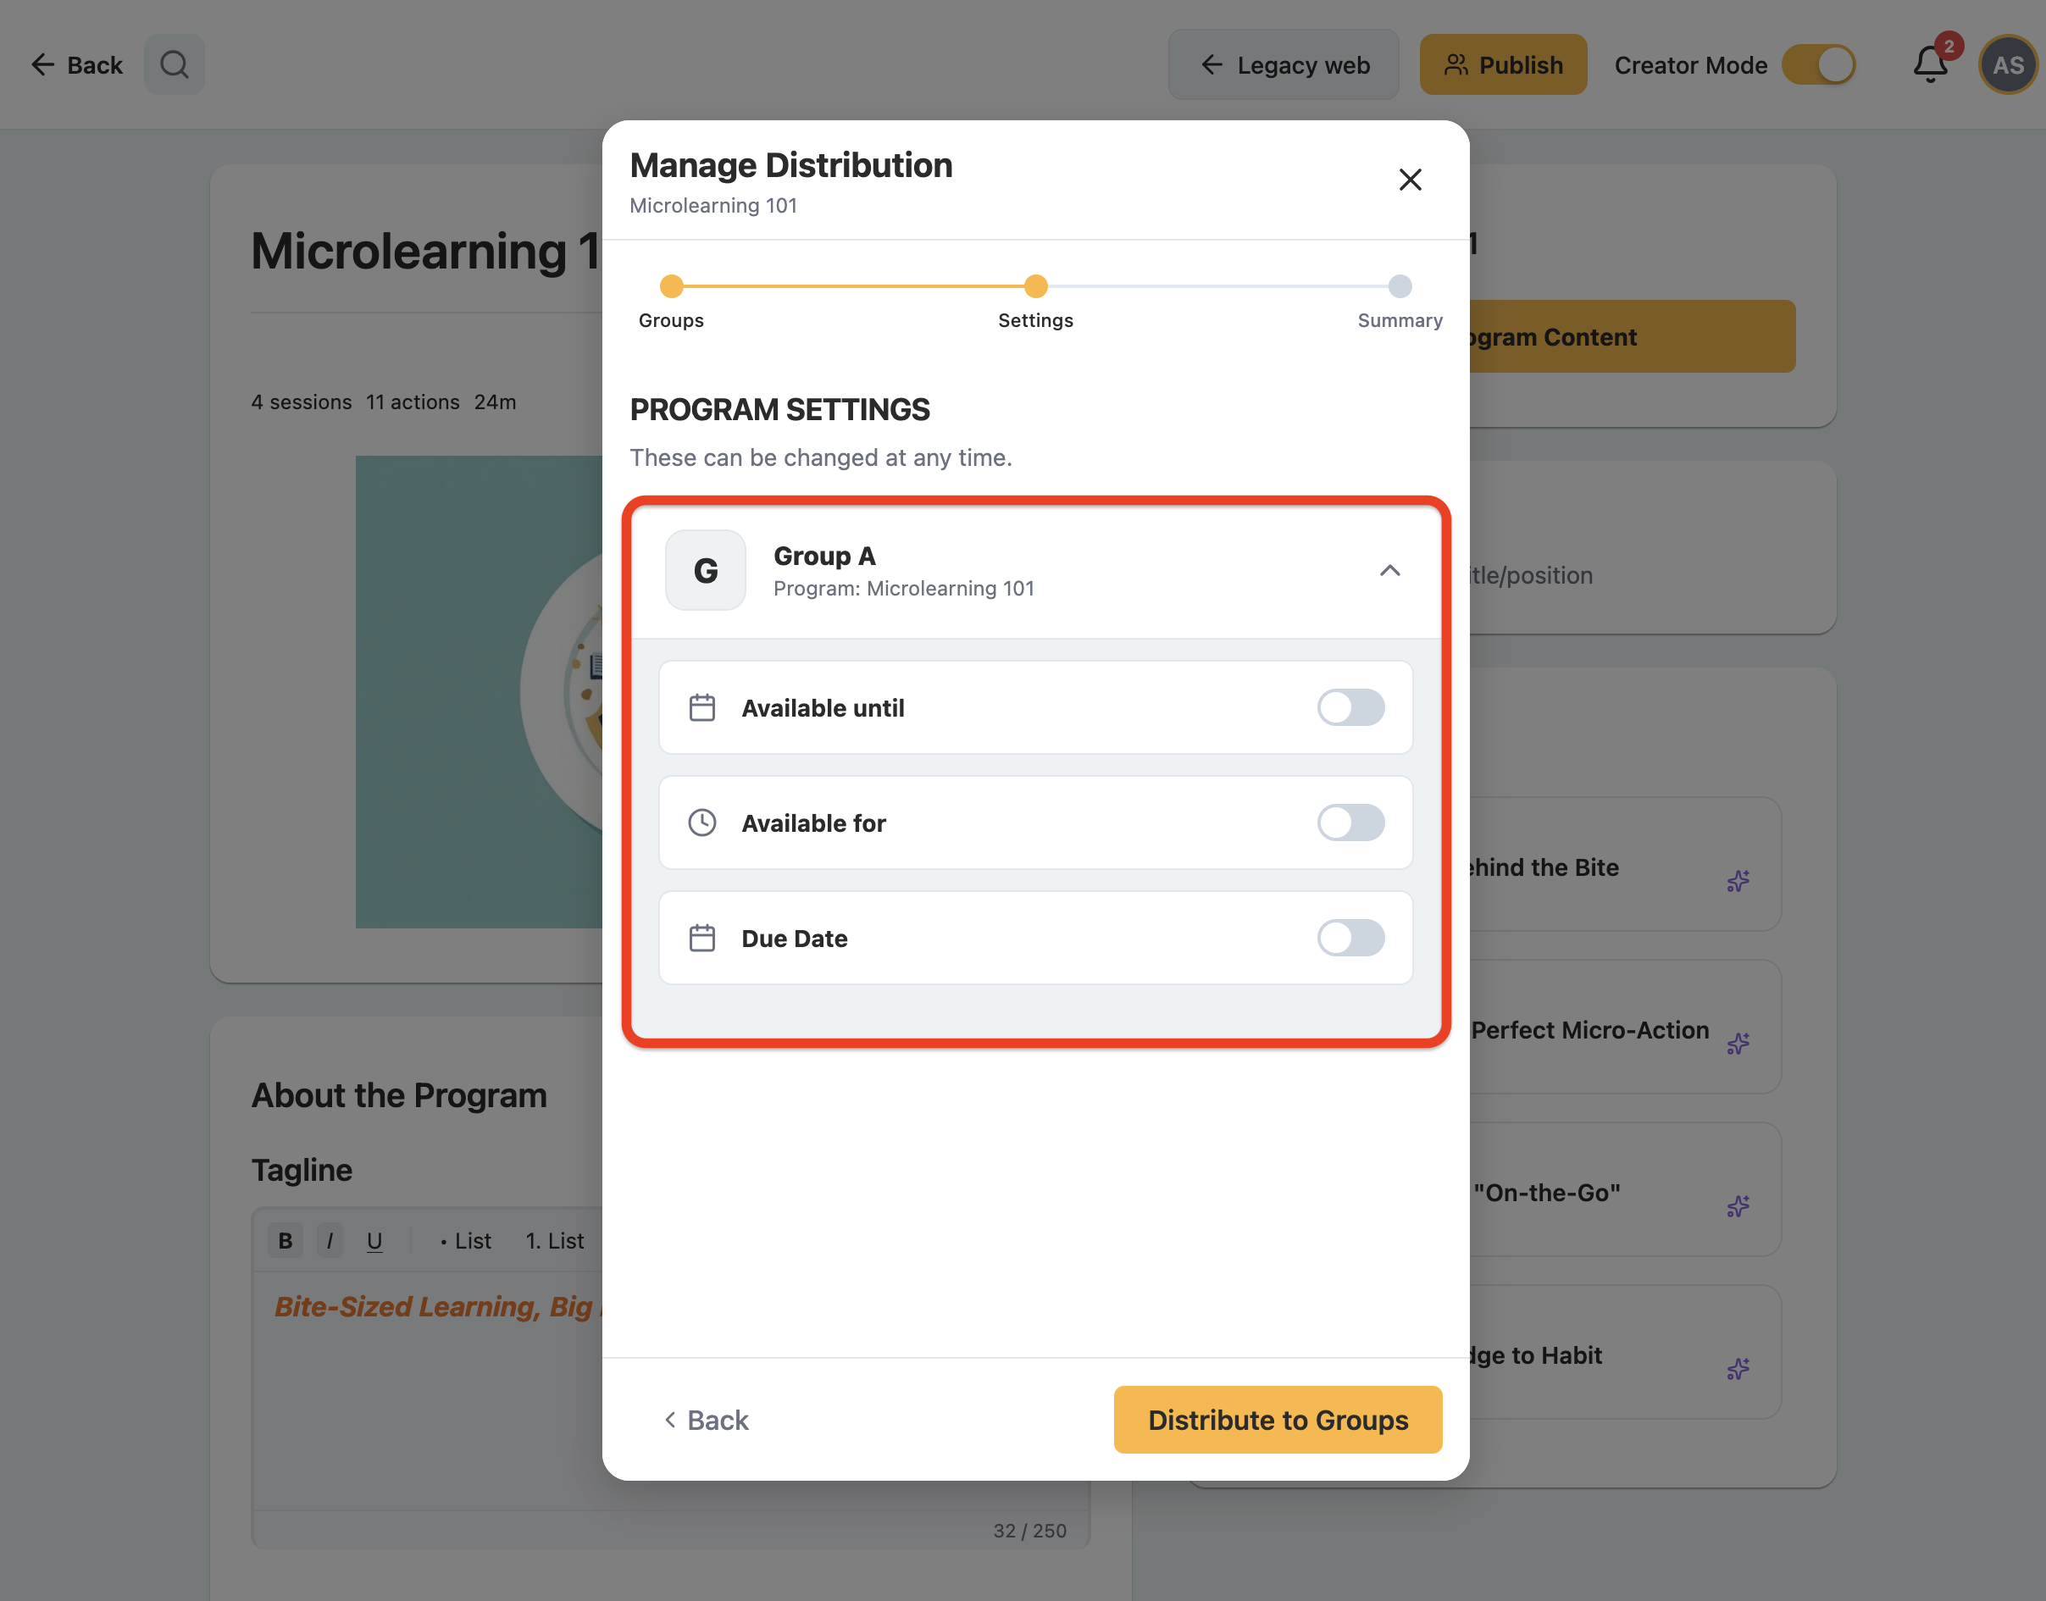
Task: Open the AS user avatar menu
Action: tap(2008, 64)
